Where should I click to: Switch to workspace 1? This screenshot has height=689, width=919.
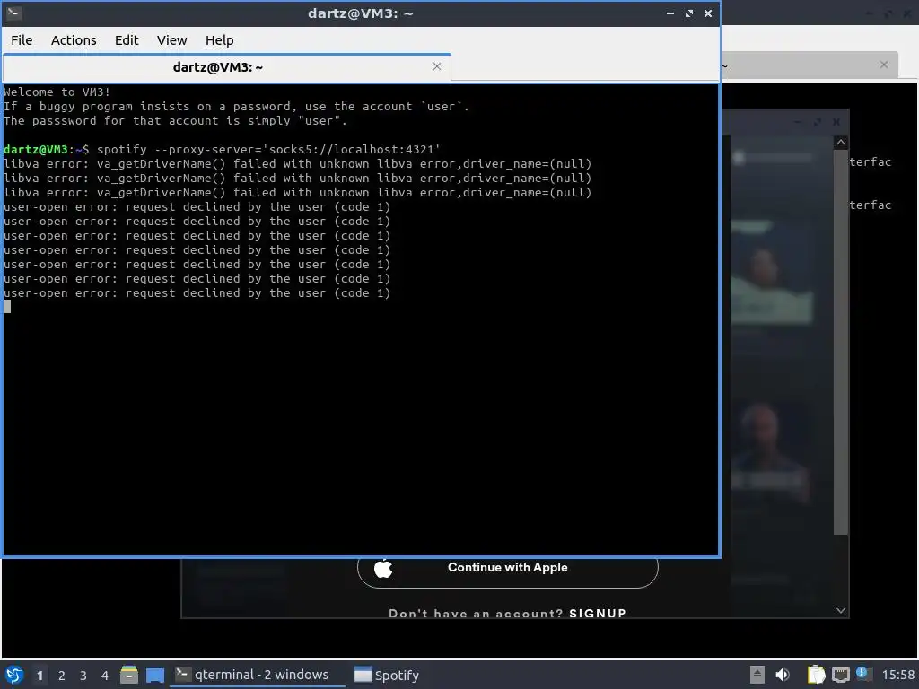click(39, 676)
